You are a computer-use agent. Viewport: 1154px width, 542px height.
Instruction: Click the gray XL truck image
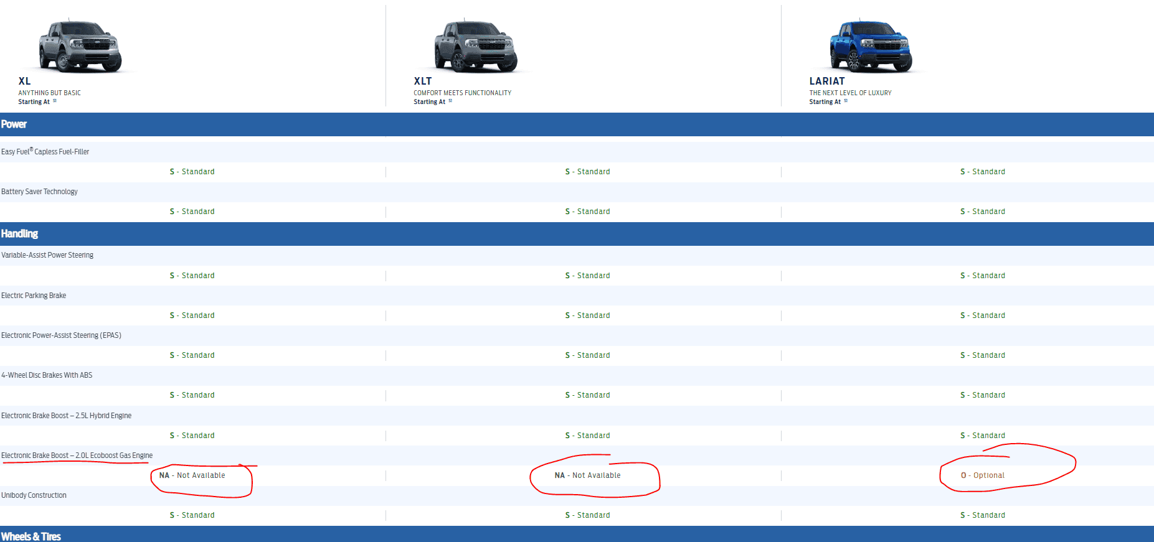tap(80, 45)
